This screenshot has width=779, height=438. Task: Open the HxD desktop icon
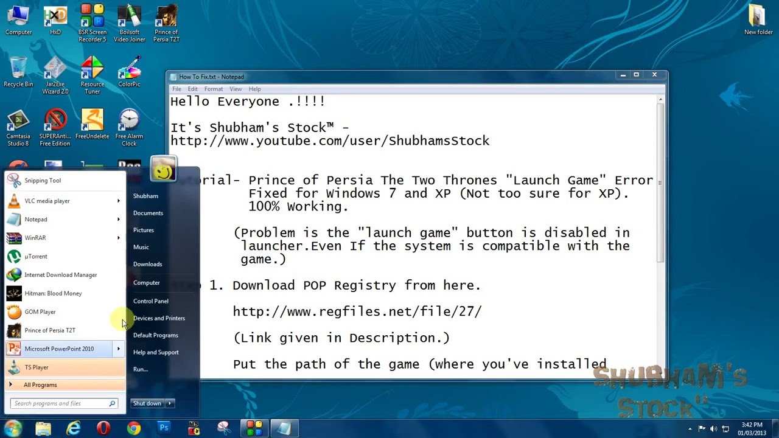click(55, 21)
